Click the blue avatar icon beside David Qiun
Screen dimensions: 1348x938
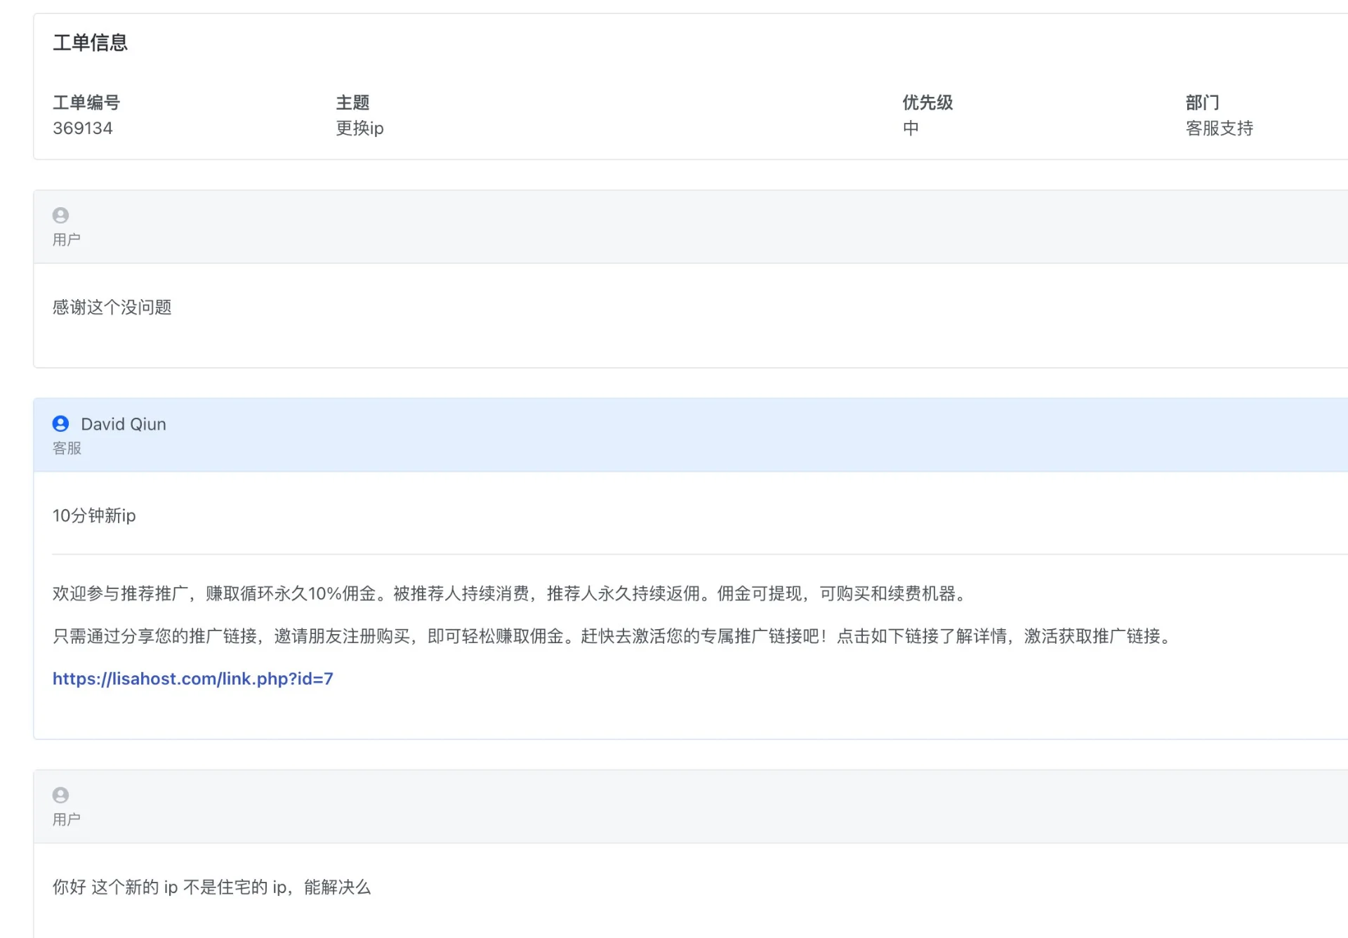click(61, 423)
